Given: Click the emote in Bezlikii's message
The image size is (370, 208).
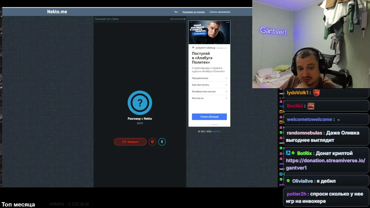Looking at the screenshot, I should (311, 106).
